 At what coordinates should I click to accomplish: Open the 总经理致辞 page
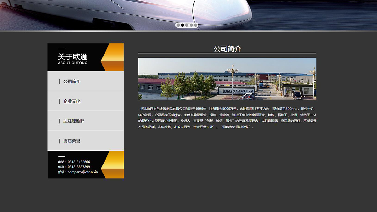click(74, 121)
